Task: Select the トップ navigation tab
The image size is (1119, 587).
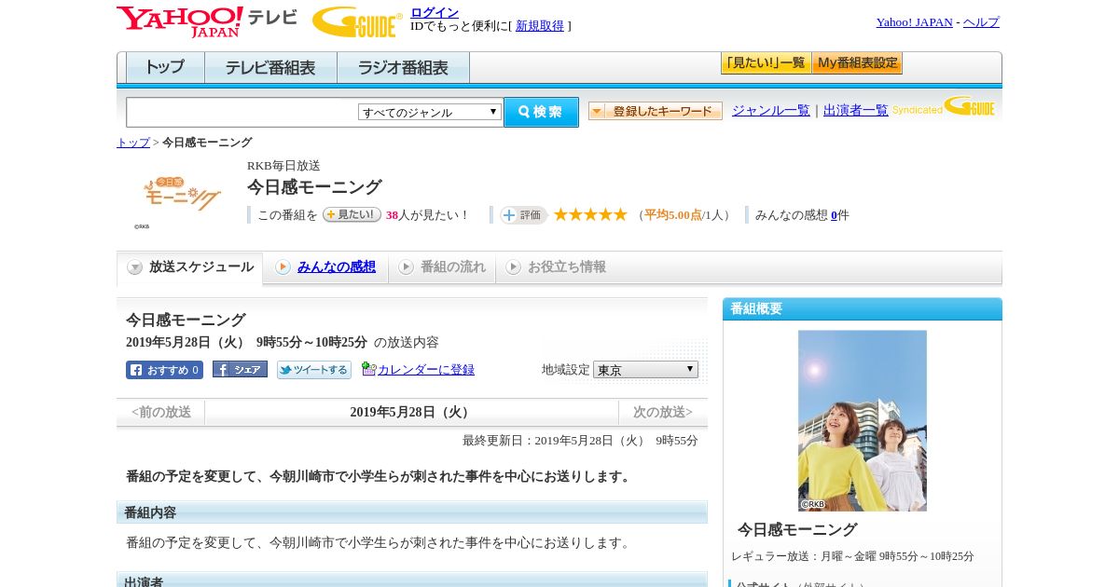Action: (165, 68)
